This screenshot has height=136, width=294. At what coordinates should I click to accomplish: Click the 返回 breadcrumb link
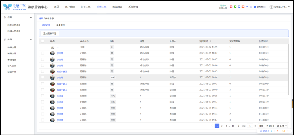coord(41,18)
